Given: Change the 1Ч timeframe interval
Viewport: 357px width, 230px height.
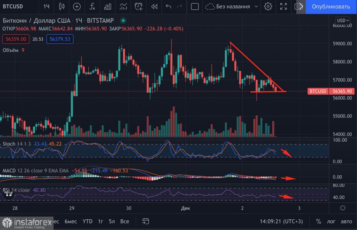Looking at the screenshot, I should click(x=46, y=6).
